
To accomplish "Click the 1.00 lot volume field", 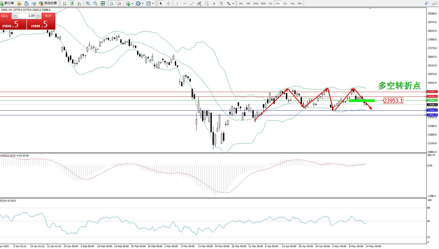I will (27, 16).
